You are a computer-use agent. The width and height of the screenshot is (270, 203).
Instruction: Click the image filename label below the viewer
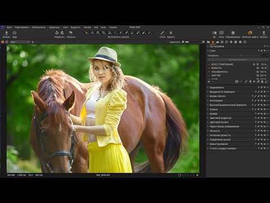click(x=103, y=175)
